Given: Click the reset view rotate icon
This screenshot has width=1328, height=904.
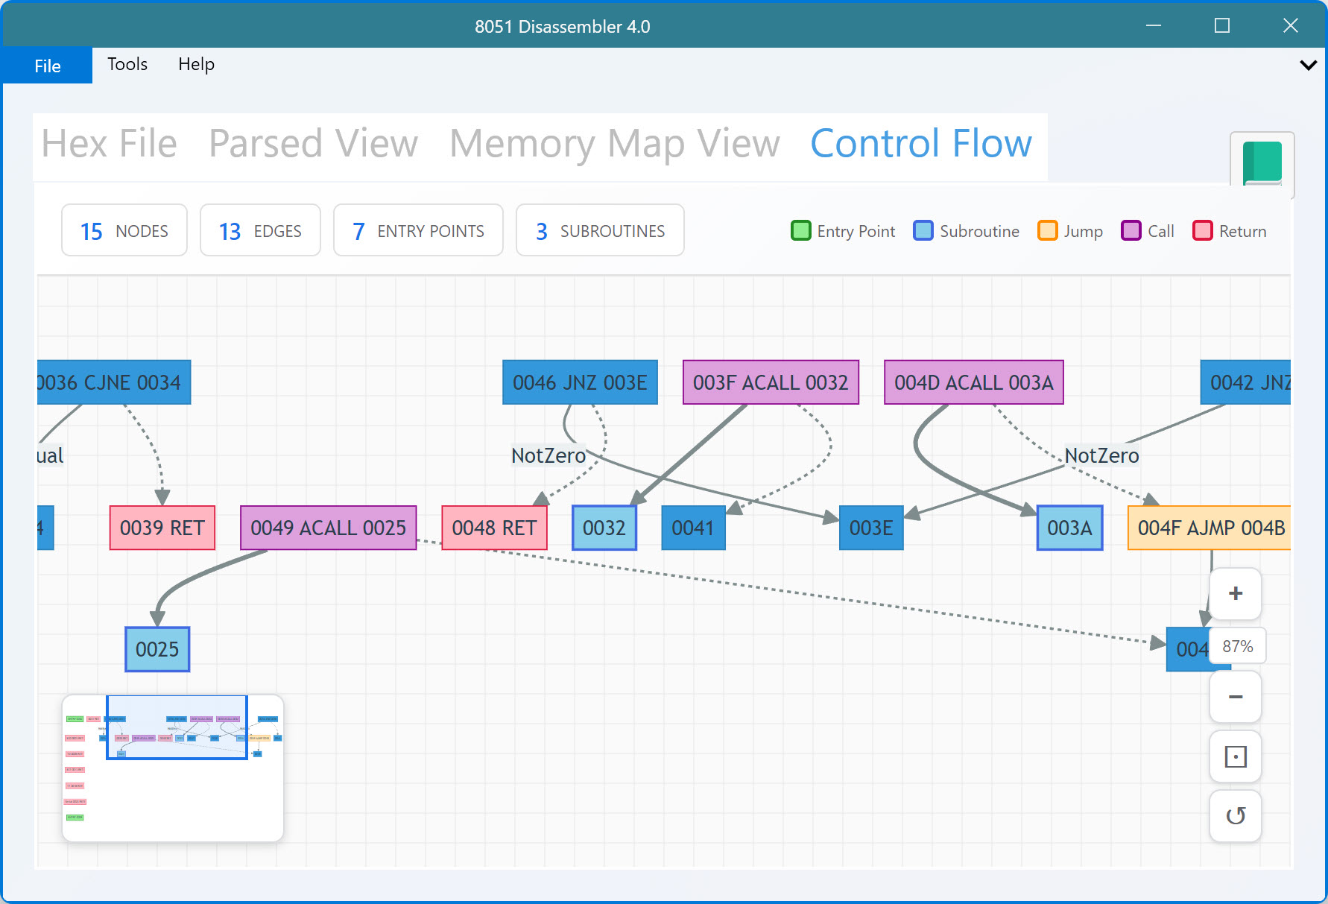Looking at the screenshot, I should coord(1235,815).
